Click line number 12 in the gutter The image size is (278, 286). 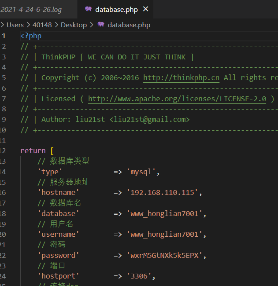[4, 150]
